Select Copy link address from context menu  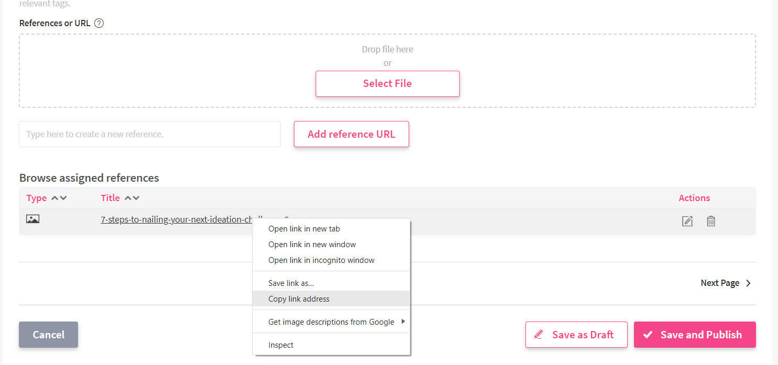(x=299, y=299)
